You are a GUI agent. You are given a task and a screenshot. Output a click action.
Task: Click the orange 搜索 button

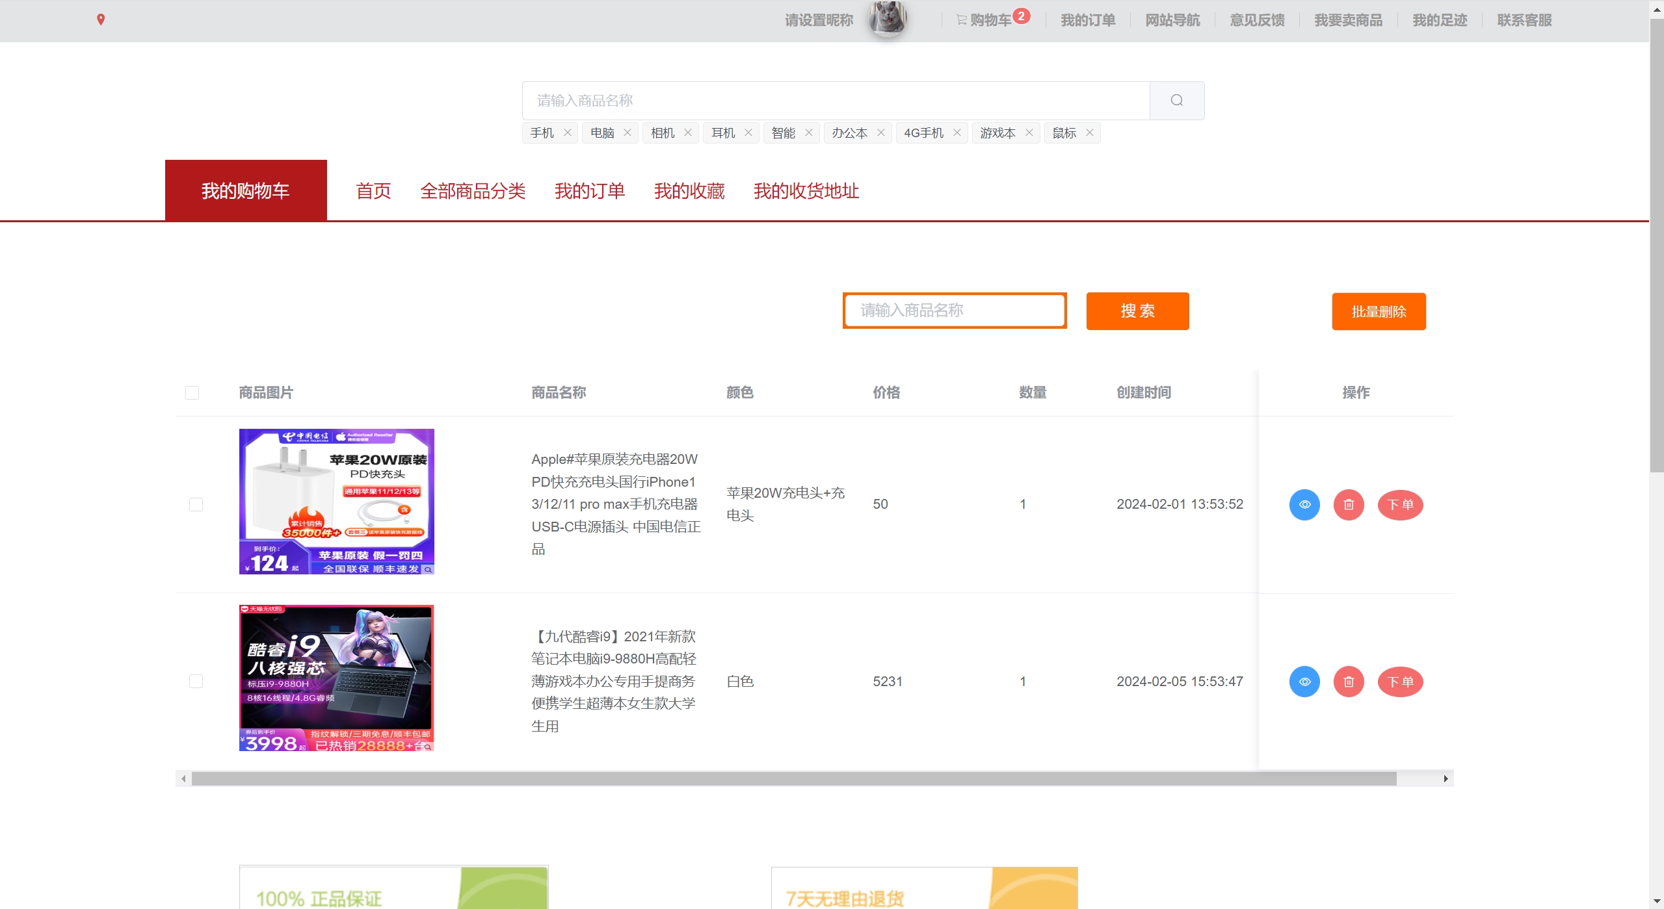pyautogui.click(x=1137, y=311)
